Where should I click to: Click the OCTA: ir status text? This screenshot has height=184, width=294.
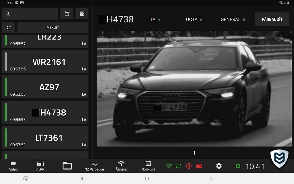194,20
